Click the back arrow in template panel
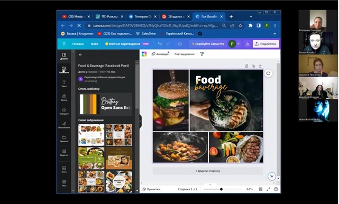Screen dimensions: 339x204 click(80, 55)
